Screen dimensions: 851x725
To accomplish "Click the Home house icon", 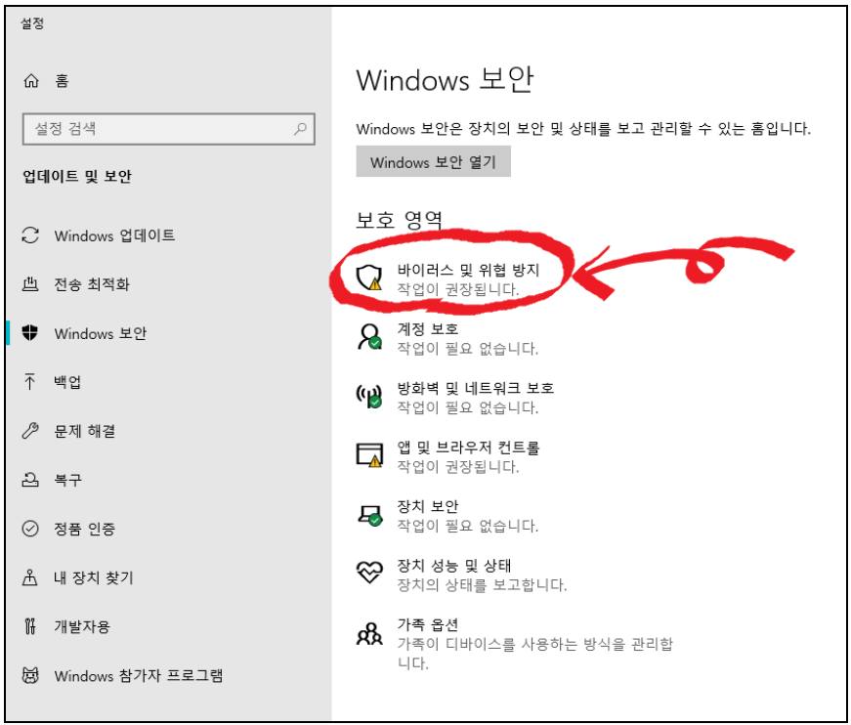I will tap(31, 81).
